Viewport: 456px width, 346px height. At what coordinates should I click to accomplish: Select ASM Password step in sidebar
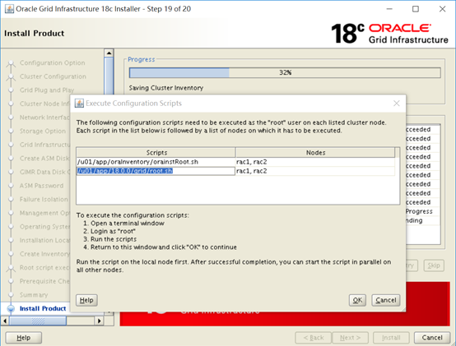coord(42,186)
